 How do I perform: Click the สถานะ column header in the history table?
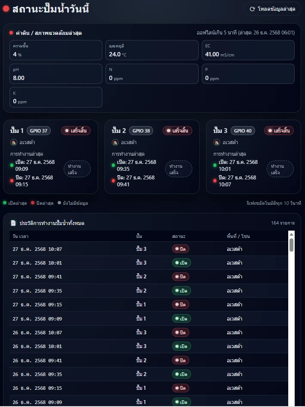click(178, 237)
